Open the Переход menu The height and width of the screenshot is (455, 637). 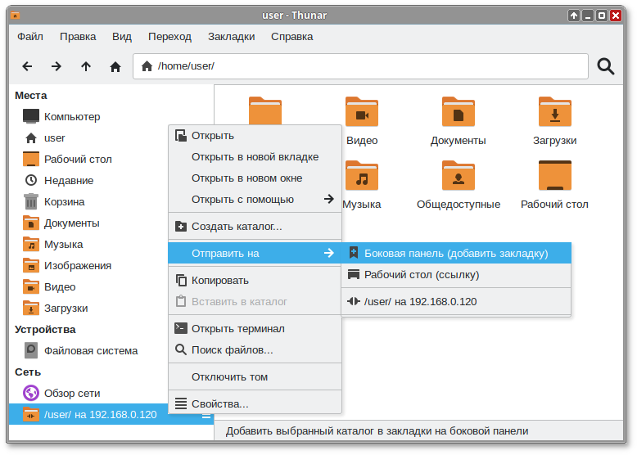169,37
